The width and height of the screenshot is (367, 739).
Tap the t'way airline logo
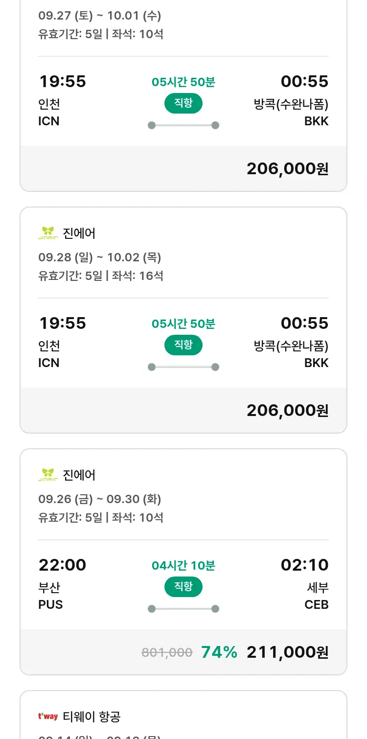coord(48,716)
